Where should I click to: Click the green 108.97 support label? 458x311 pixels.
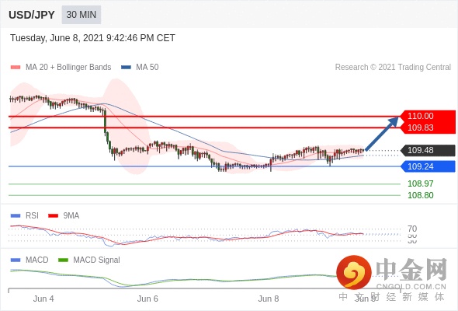(420, 183)
